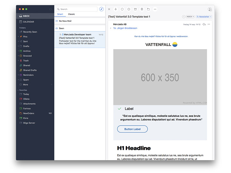Open the Newsletter label dropdown
The image size is (231, 173).
coord(204,17)
